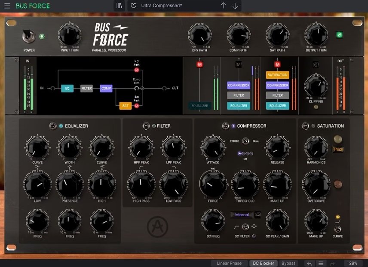Redo with the forward arrow icon
Screen dimensions: 368x267
(x=332, y=264)
